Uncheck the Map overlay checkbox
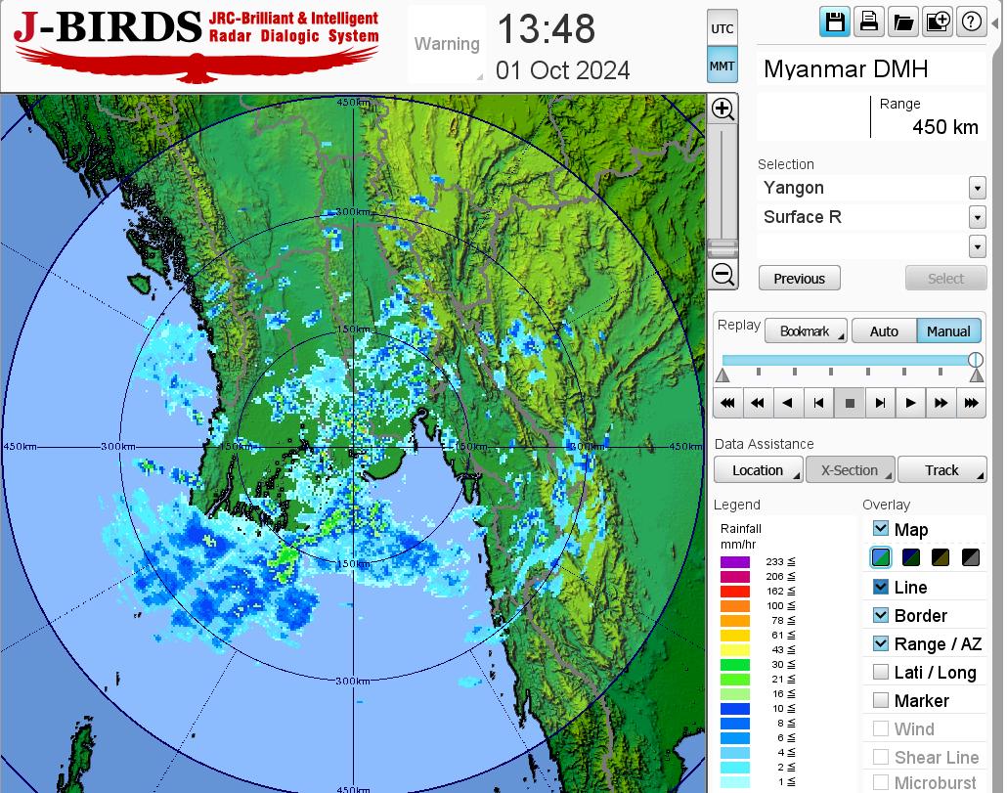 pos(881,529)
